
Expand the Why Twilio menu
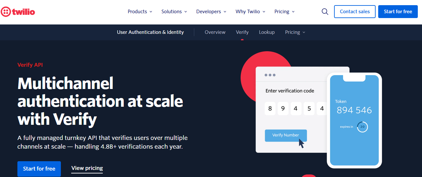pyautogui.click(x=250, y=12)
